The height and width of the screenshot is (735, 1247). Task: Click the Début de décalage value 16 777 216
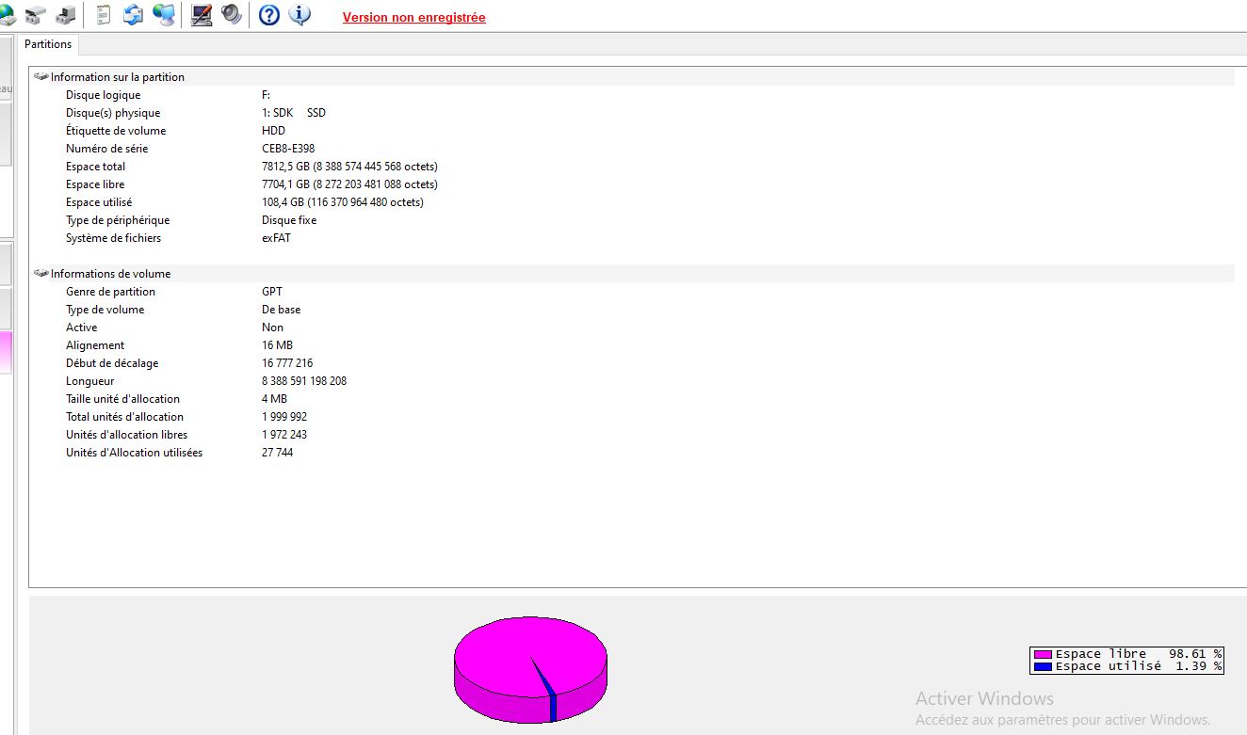click(x=287, y=363)
